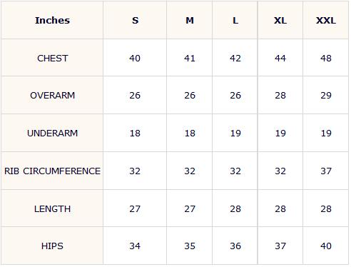Select the XXL size column header
351x267 pixels.
tap(326, 21)
